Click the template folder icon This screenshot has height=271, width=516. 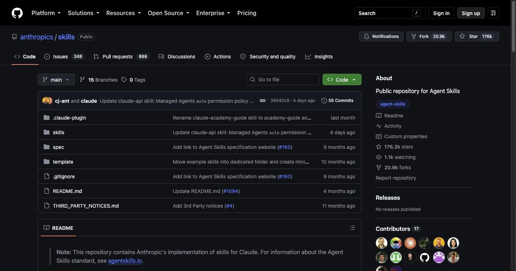46,161
